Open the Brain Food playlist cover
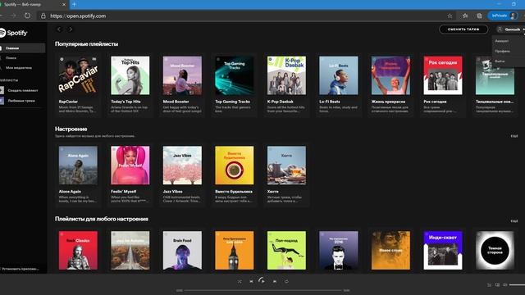 pyautogui.click(x=182, y=250)
